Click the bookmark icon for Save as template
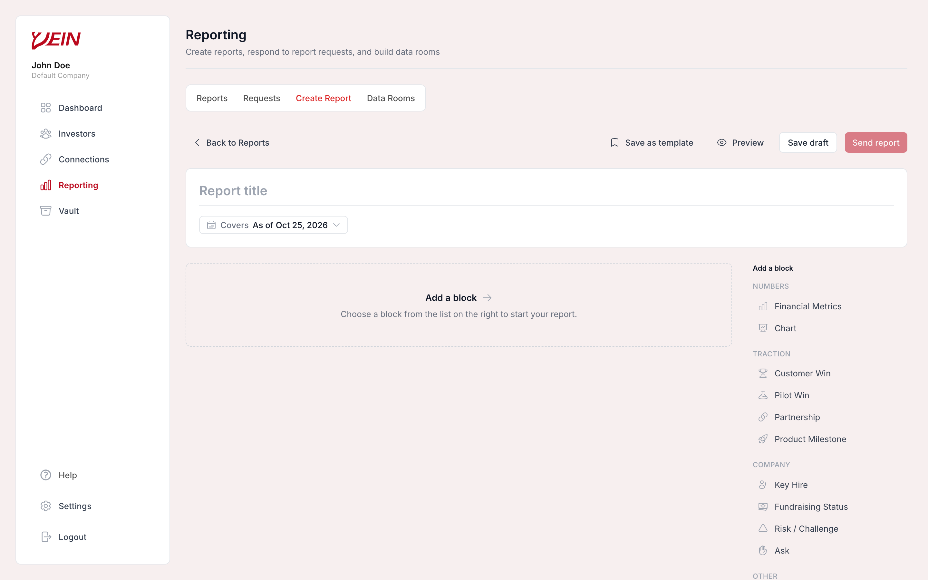The height and width of the screenshot is (580, 928). (x=615, y=143)
